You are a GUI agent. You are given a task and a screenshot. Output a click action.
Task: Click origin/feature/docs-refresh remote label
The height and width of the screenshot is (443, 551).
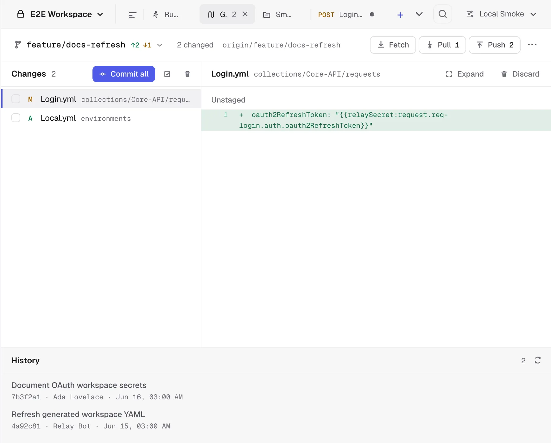point(281,45)
